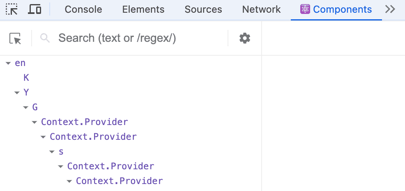The width and height of the screenshot is (405, 191).
Task: Activate the DevTools inspect element picker
Action: pos(12,9)
